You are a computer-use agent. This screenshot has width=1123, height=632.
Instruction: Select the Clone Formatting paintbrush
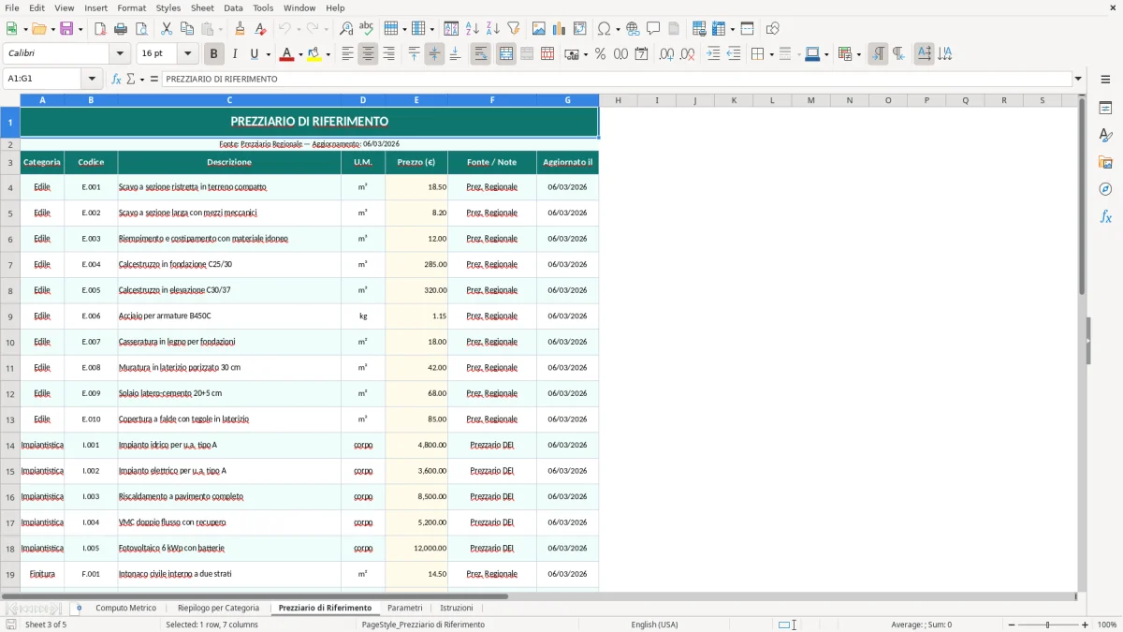point(240,29)
